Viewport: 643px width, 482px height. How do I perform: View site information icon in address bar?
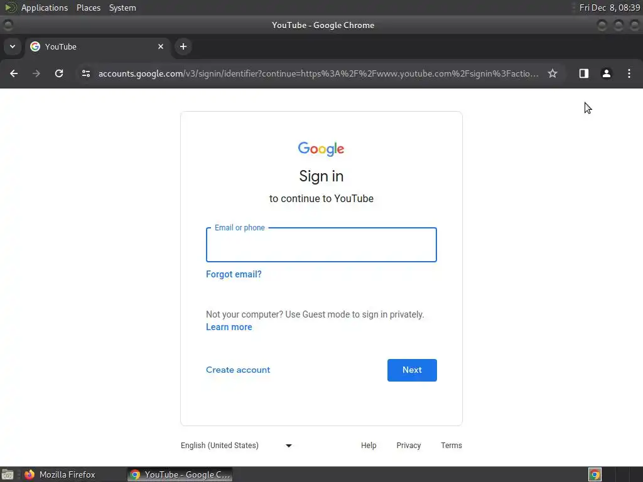pyautogui.click(x=85, y=73)
